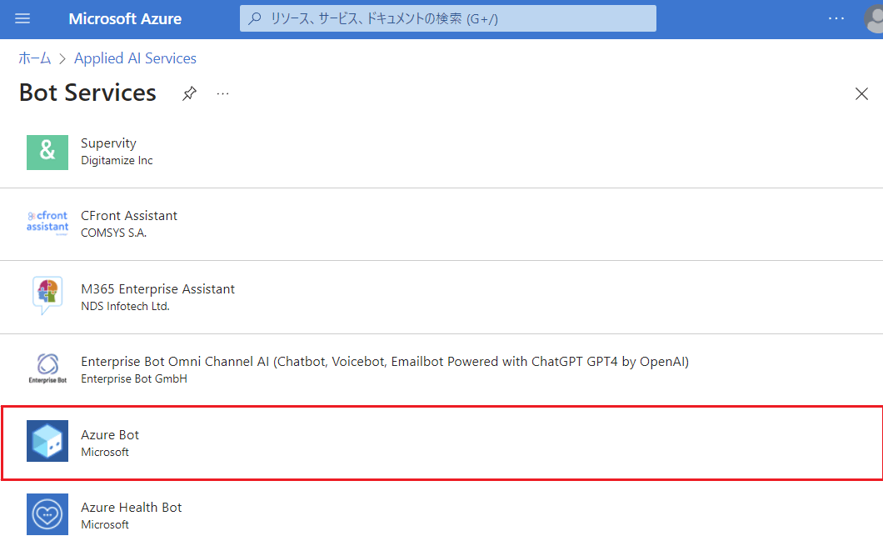Close the Bot Services blade
883x551 pixels.
pos(861,93)
